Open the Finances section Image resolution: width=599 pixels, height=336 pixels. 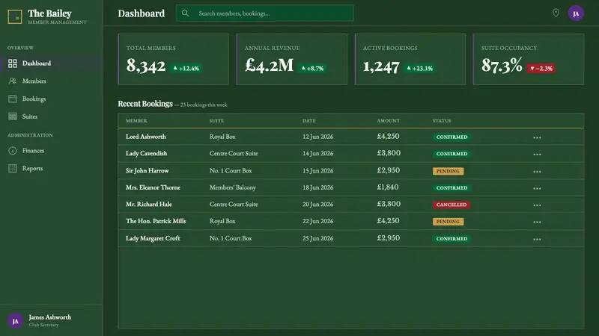[x=51, y=151]
